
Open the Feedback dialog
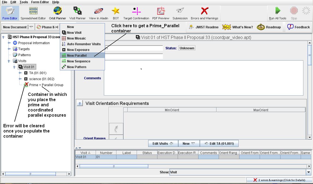(x=299, y=27)
